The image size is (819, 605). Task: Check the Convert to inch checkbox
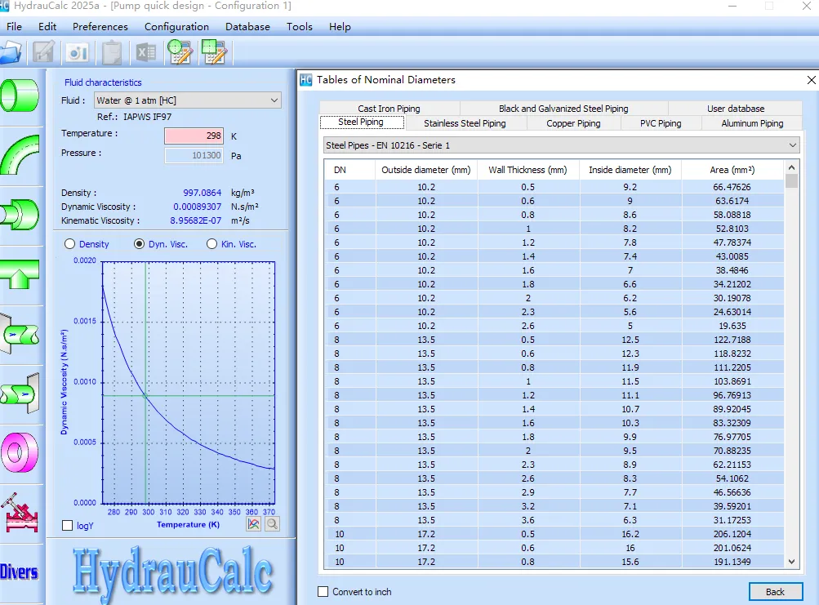coord(323,591)
